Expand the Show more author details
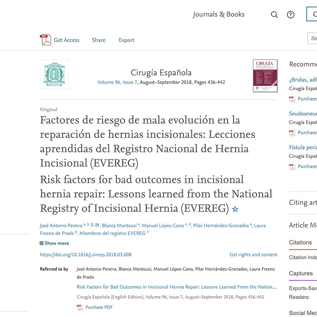 pyautogui.click(x=54, y=243)
